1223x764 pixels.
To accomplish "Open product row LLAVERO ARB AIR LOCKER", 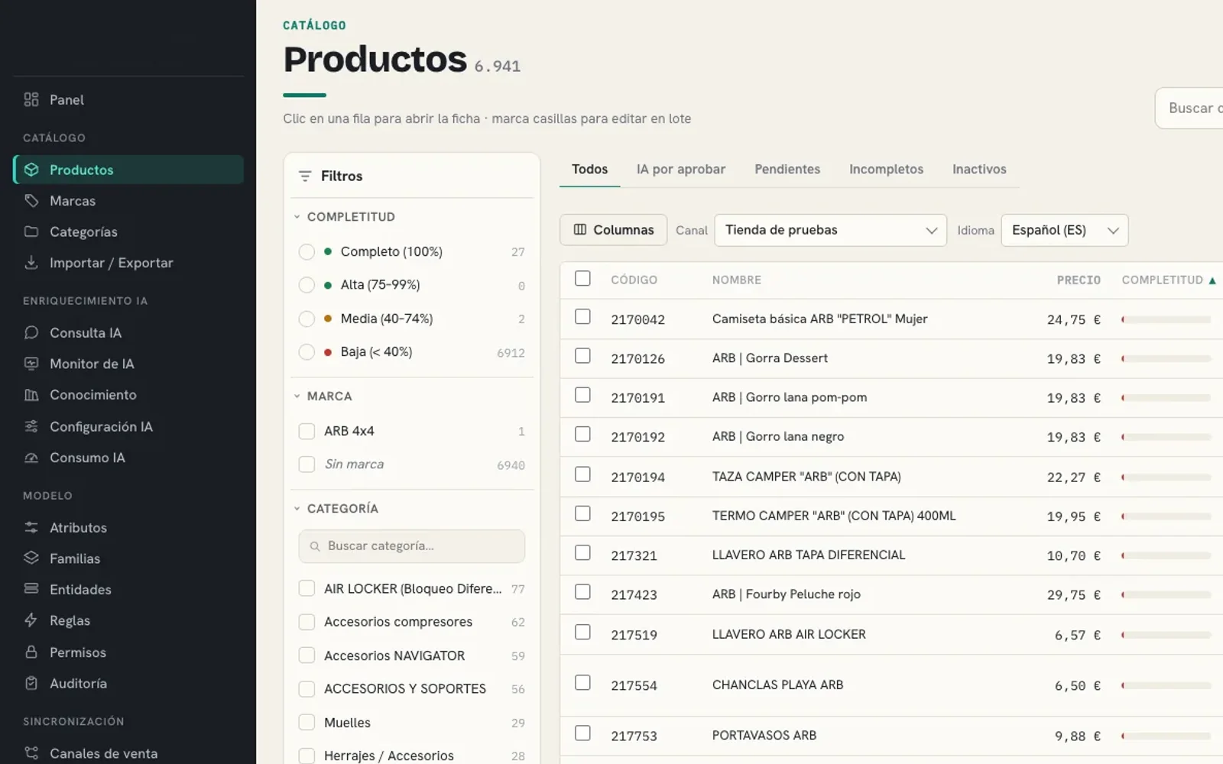I will 891,634.
